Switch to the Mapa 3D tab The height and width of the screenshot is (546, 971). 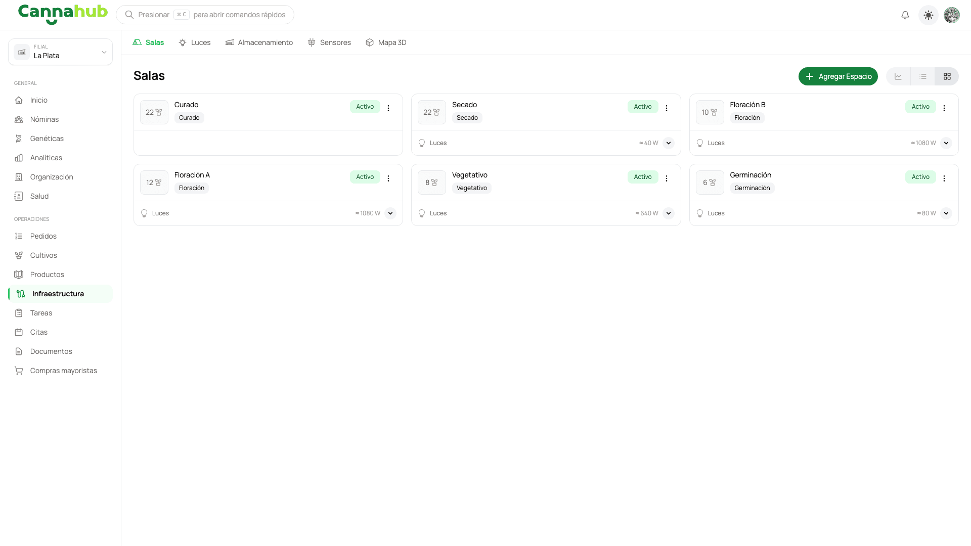386,42
